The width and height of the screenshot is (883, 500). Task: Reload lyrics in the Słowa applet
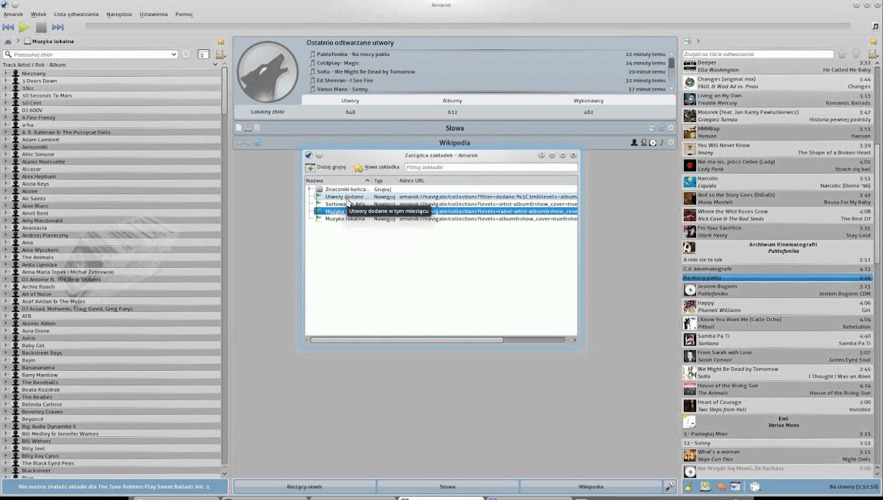[x=662, y=127]
